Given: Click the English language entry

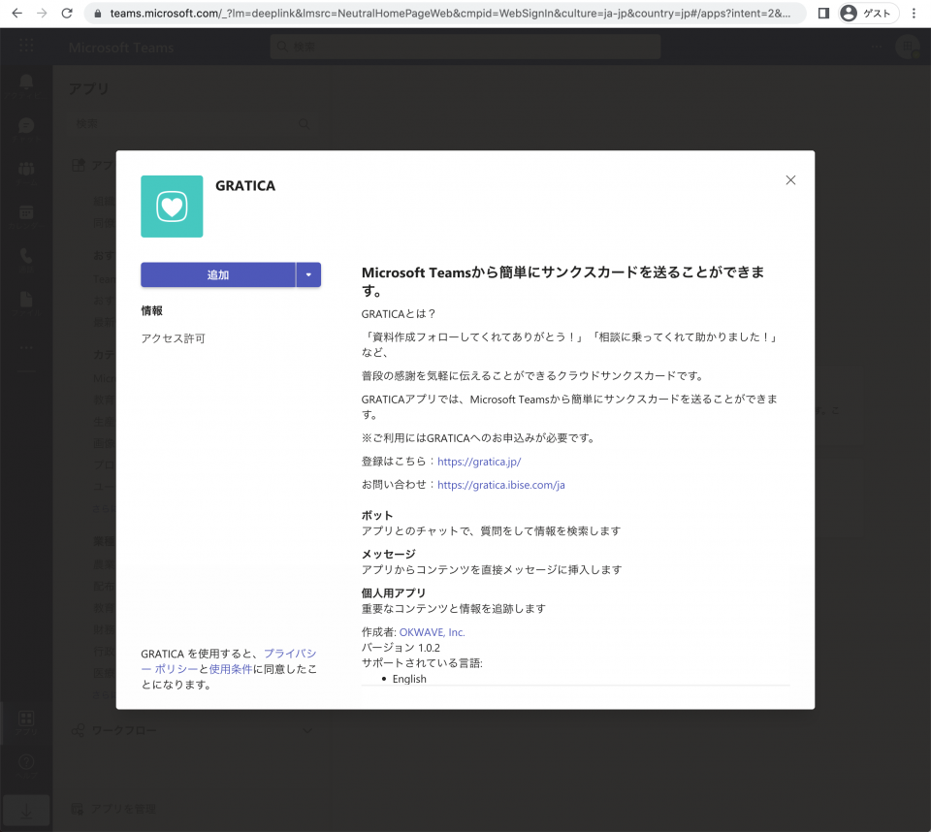Looking at the screenshot, I should point(409,679).
